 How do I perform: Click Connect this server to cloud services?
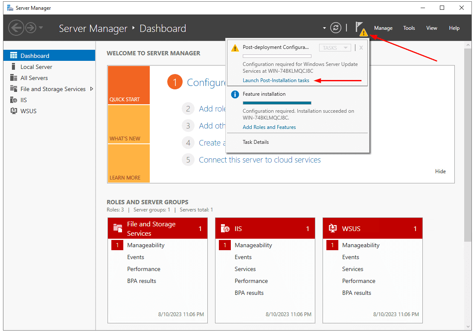click(x=260, y=160)
